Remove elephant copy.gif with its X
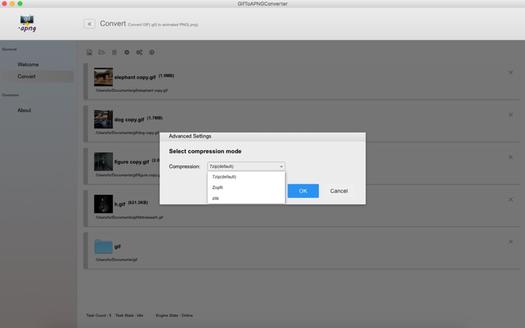Viewport: 525px width, 328px height. [511, 72]
